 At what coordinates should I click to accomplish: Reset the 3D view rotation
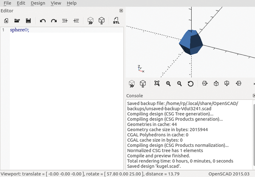point(191,84)
